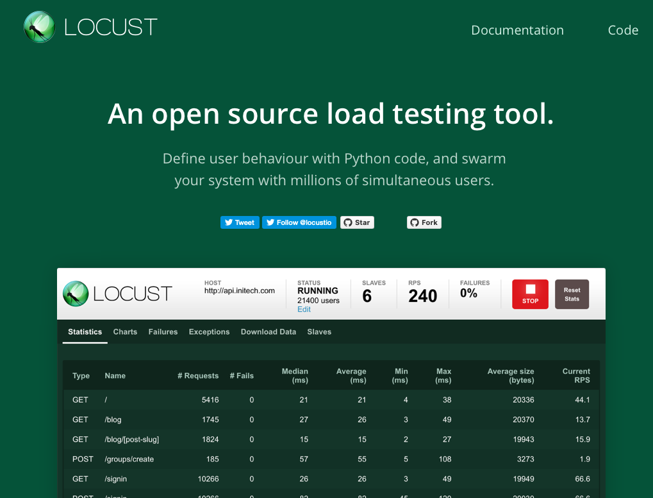Click the Reset Stats button

click(572, 294)
